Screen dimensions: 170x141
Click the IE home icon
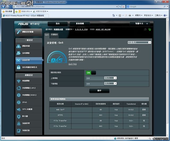click(x=113, y=15)
